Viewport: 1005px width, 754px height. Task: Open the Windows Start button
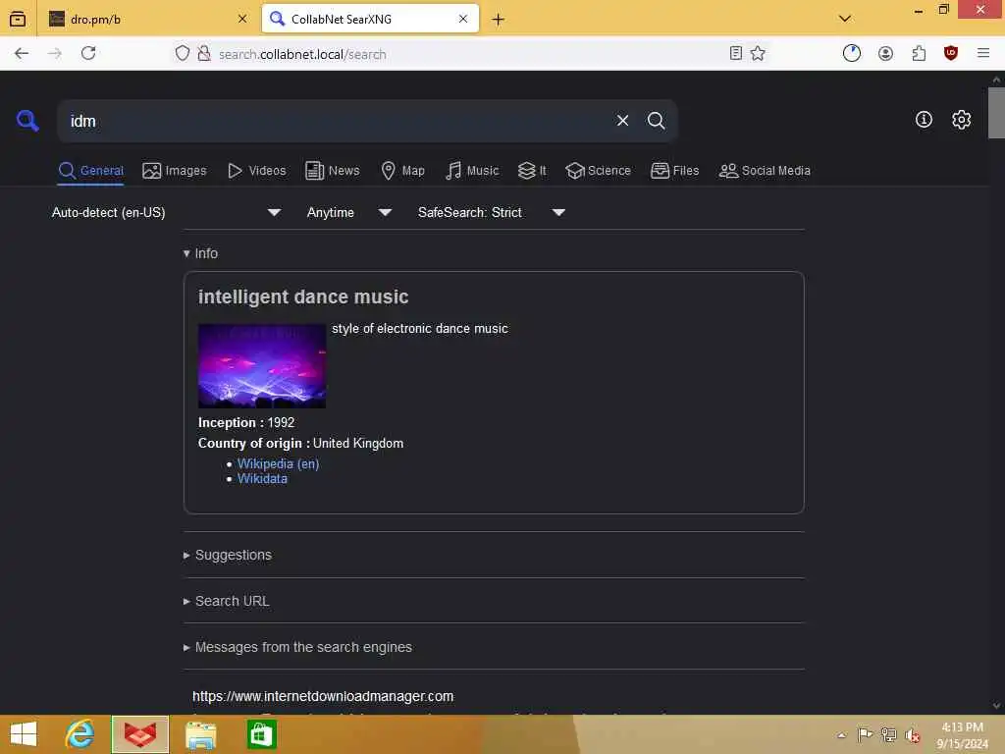(x=24, y=734)
